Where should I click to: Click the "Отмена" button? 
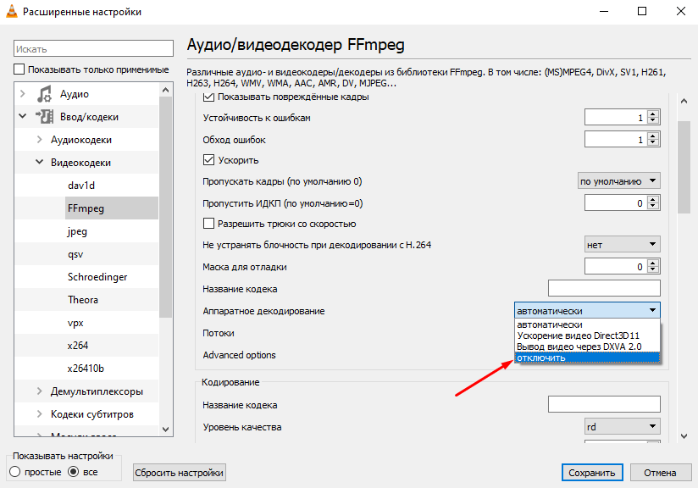(x=660, y=473)
